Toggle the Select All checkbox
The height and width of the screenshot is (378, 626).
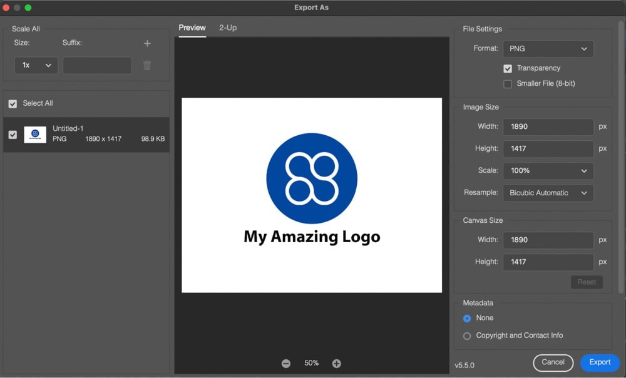coord(13,104)
